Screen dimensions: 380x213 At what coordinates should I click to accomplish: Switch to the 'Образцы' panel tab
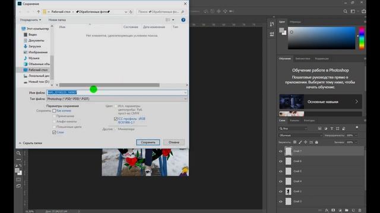[x=295, y=22]
